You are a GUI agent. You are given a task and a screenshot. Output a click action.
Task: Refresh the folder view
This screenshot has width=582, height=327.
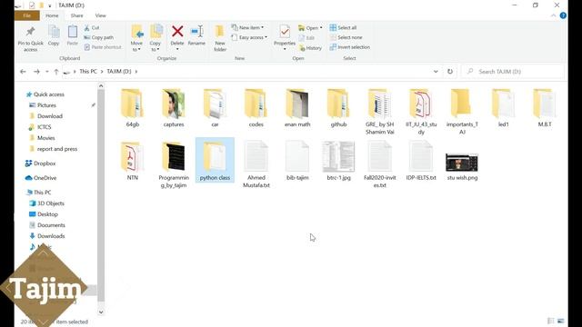[x=450, y=71]
